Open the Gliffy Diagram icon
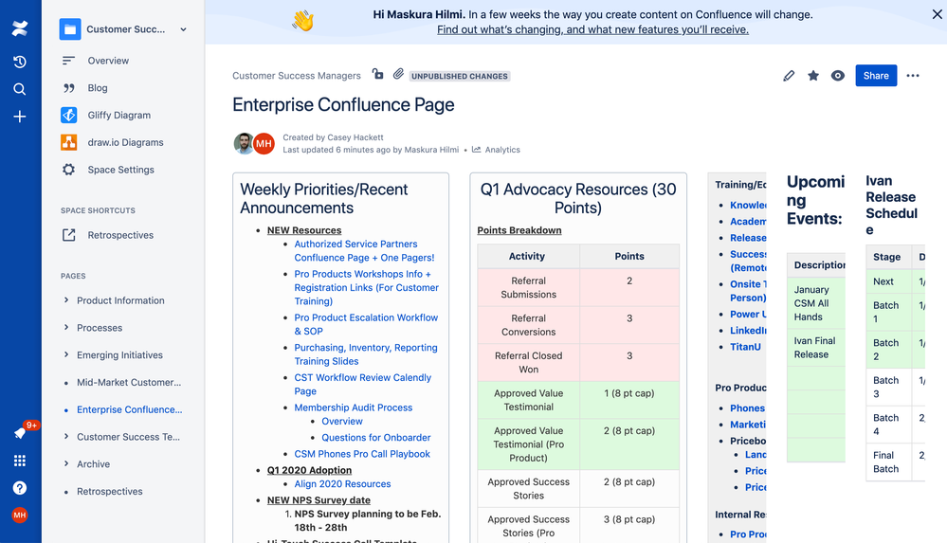This screenshot has width=947, height=543. coord(69,115)
